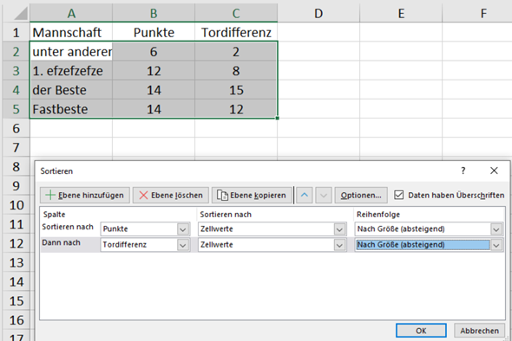This screenshot has width=512, height=341.
Task: Click the Mannschaft cell
Action: (x=71, y=32)
